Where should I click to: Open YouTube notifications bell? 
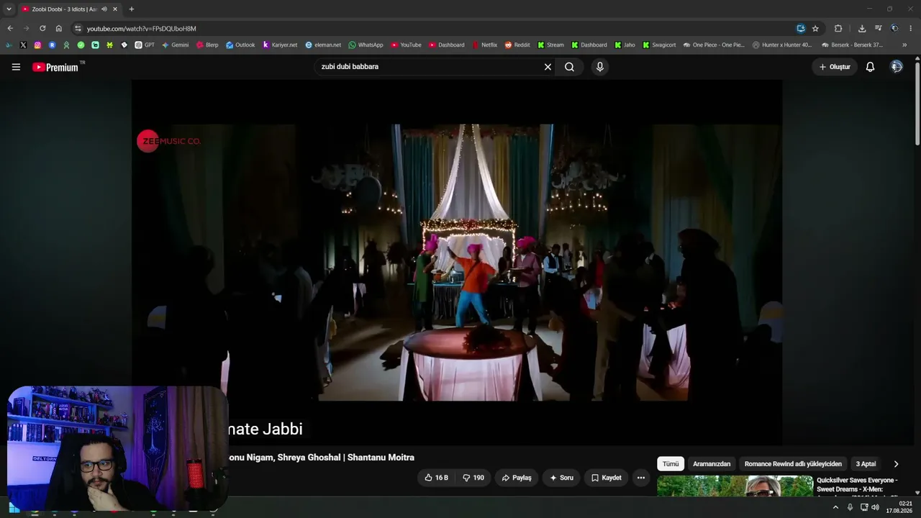pyautogui.click(x=870, y=67)
